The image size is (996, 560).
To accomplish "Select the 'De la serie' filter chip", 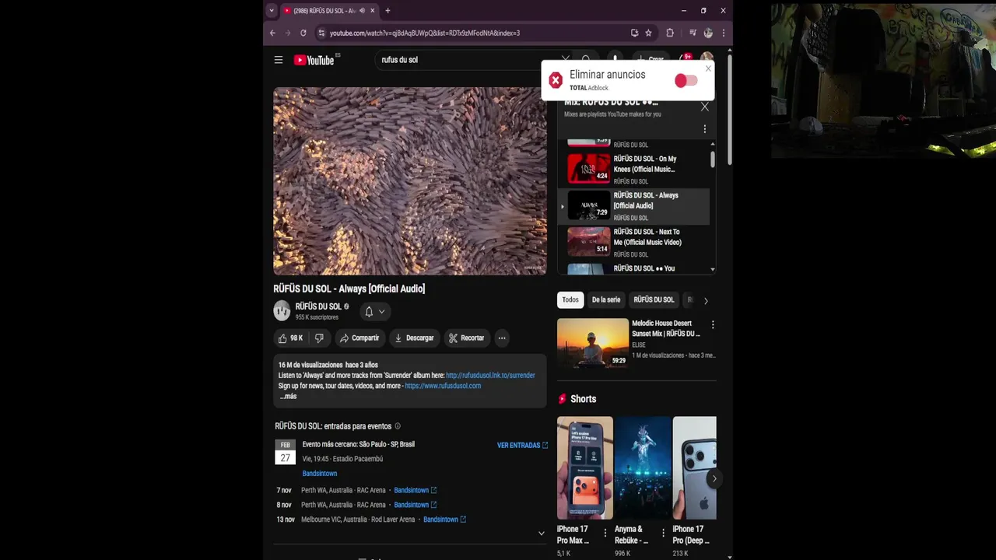I will 606,299.
